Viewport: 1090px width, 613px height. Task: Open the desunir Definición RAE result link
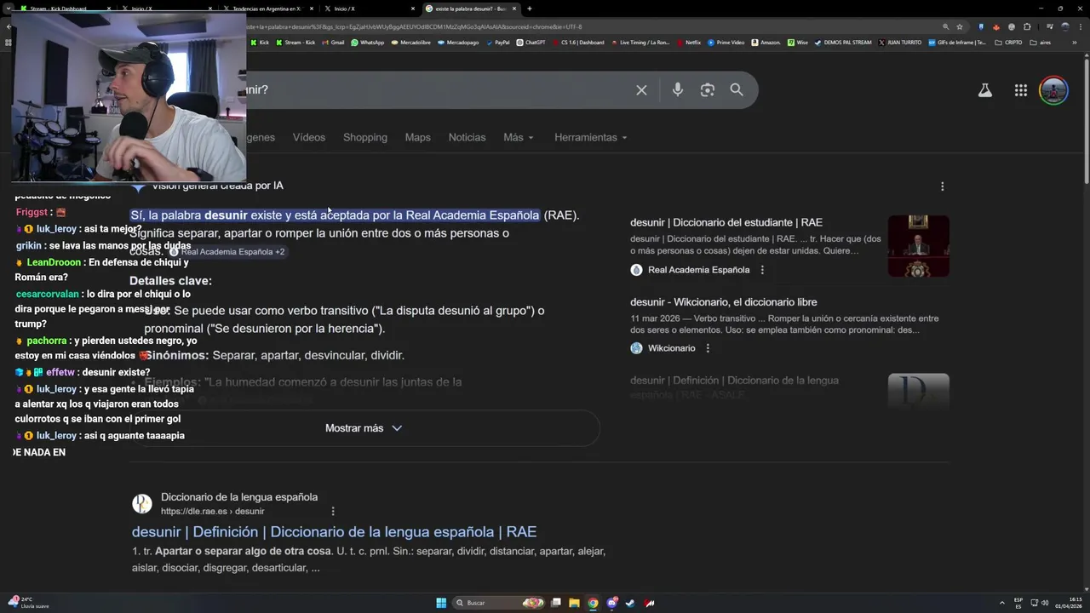click(x=334, y=532)
